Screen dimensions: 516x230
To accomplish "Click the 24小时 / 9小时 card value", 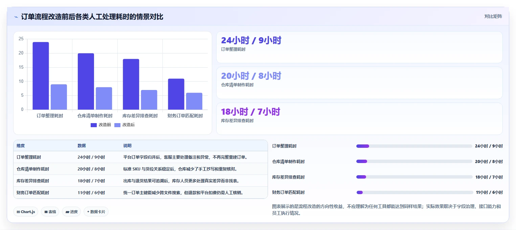I will point(251,40).
